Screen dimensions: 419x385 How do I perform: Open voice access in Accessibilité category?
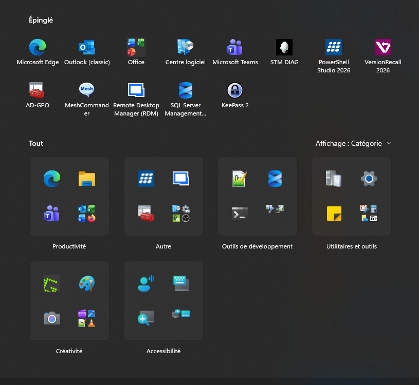coord(146,283)
